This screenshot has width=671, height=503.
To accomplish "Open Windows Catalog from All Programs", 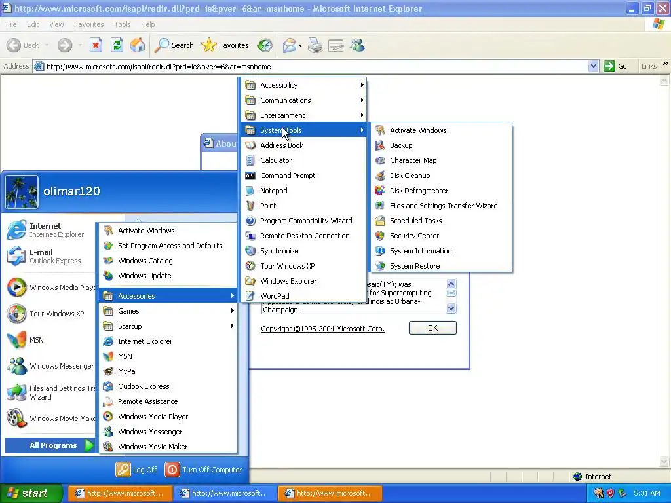I will [x=168, y=261].
